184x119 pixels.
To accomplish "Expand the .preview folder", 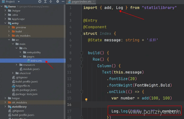I will tap(9, 27).
